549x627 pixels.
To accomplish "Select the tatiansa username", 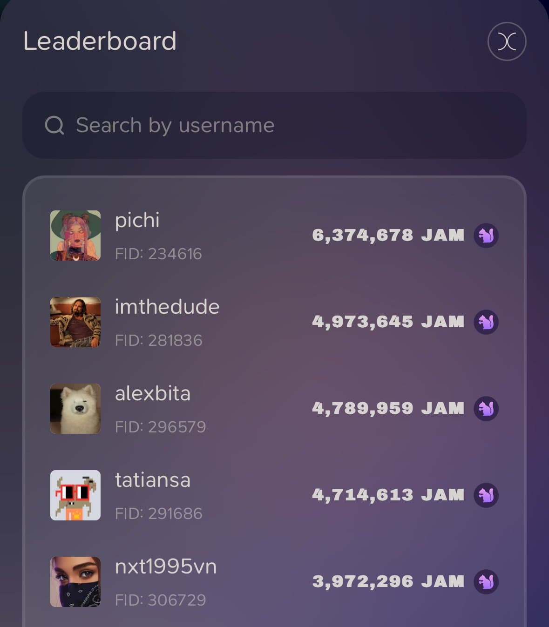I will tap(153, 480).
